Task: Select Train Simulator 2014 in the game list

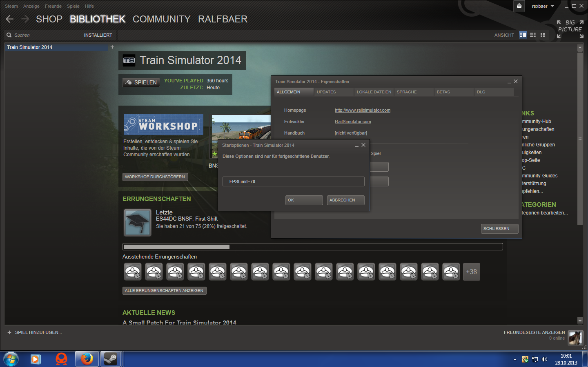Action: (x=56, y=47)
